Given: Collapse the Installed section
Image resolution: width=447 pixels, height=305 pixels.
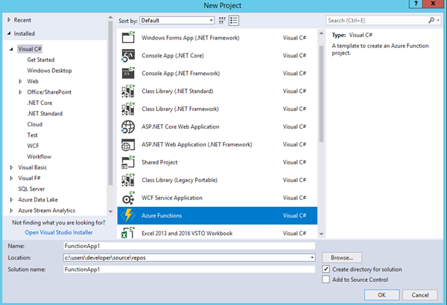Looking at the screenshot, I should (9, 33).
